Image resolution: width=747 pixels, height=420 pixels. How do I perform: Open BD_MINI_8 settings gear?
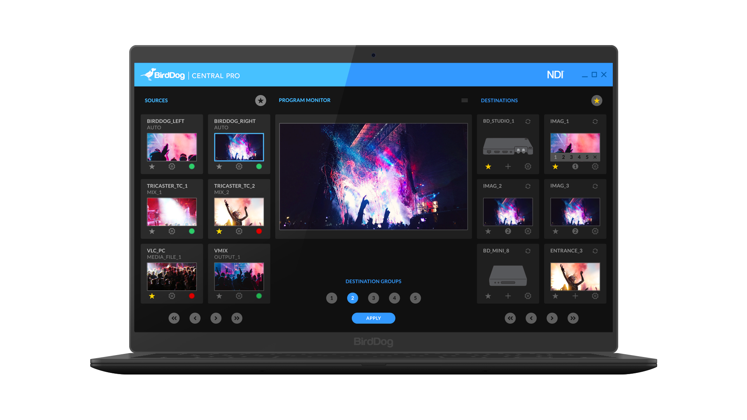tap(528, 296)
